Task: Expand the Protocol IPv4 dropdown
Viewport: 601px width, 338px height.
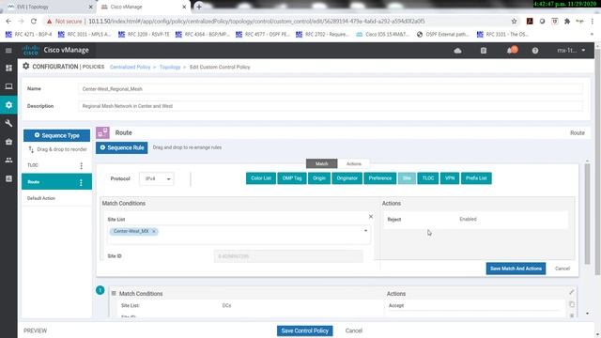Action: [157, 179]
